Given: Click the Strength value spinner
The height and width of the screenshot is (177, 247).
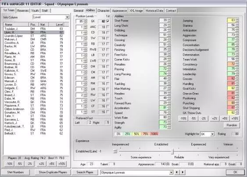Looking at the screenshot, I should click(169, 122).
